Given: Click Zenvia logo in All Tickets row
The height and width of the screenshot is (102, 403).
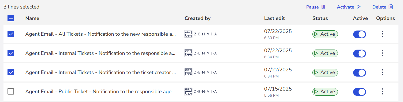Looking at the screenshot, I should [201, 34].
